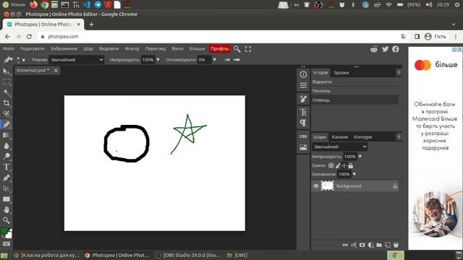The width and height of the screenshot is (463, 260).
Task: Hide the Background layer eye
Action: 315,186
